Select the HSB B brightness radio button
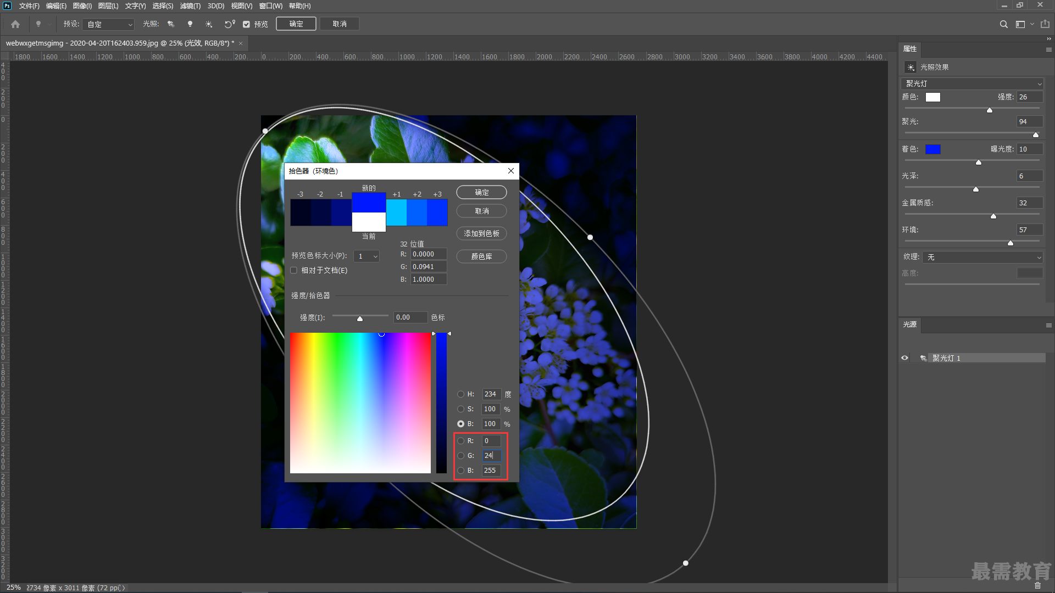This screenshot has width=1055, height=593. pyautogui.click(x=460, y=424)
